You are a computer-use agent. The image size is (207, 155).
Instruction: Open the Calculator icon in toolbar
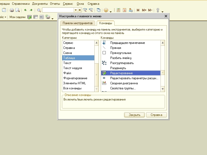(118, 10)
